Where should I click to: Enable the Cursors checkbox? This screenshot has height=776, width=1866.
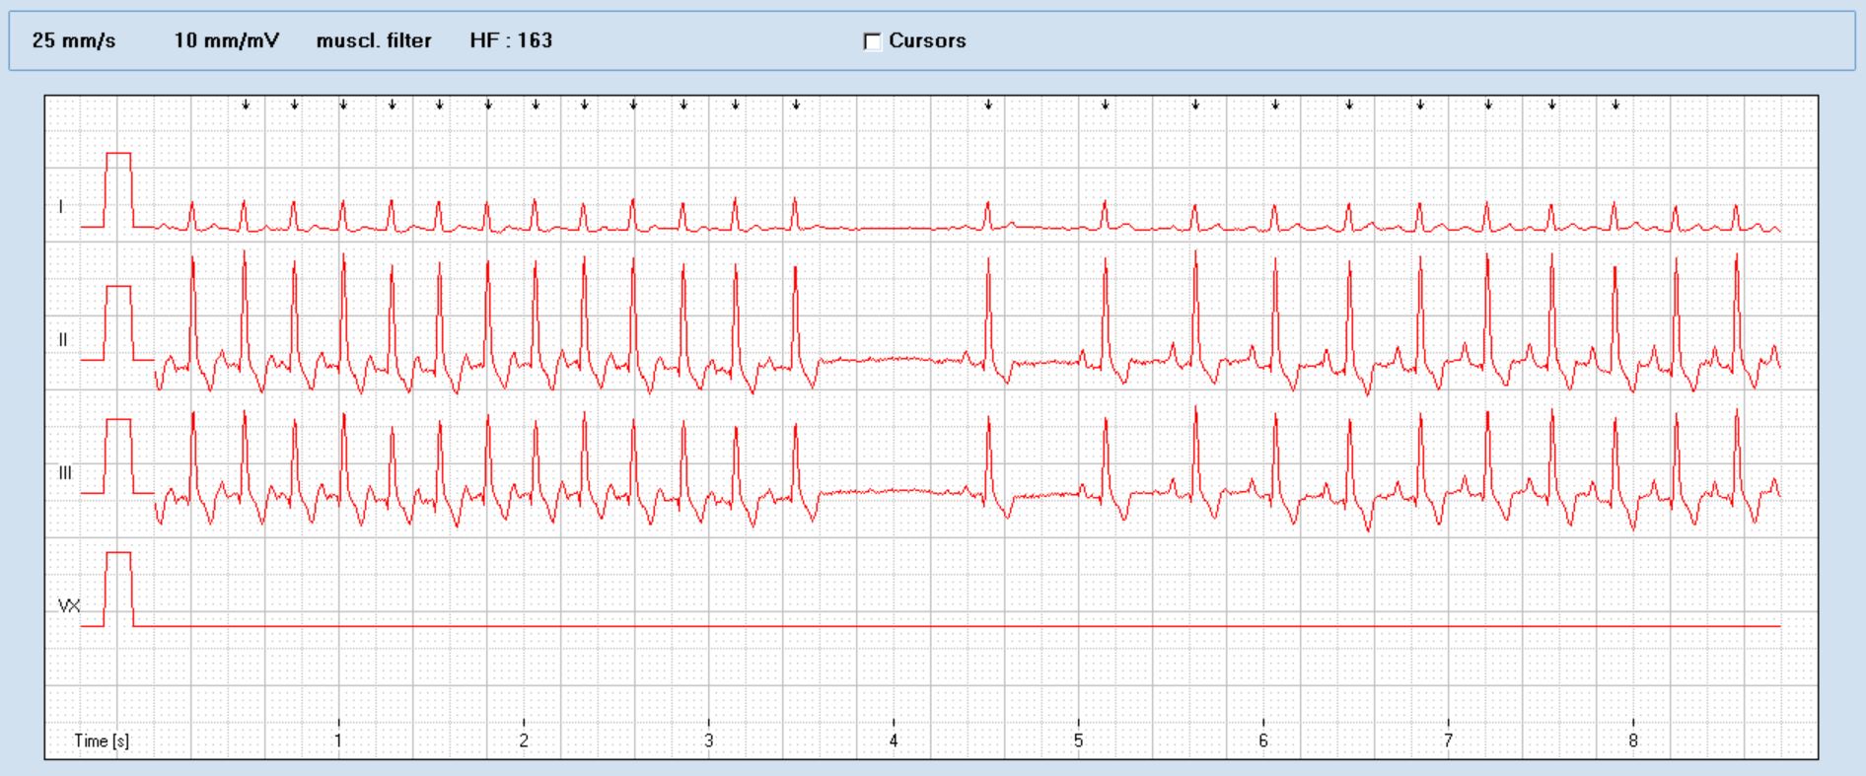coord(872,41)
